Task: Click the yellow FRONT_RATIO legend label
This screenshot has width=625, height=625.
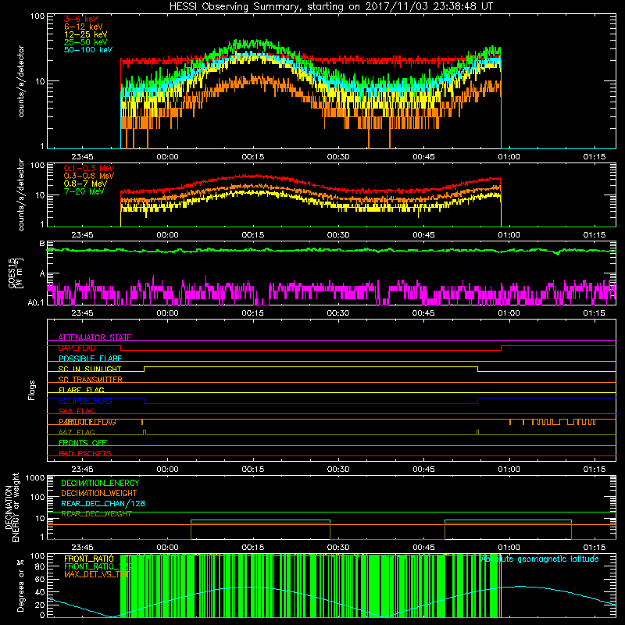Action: tap(89, 559)
